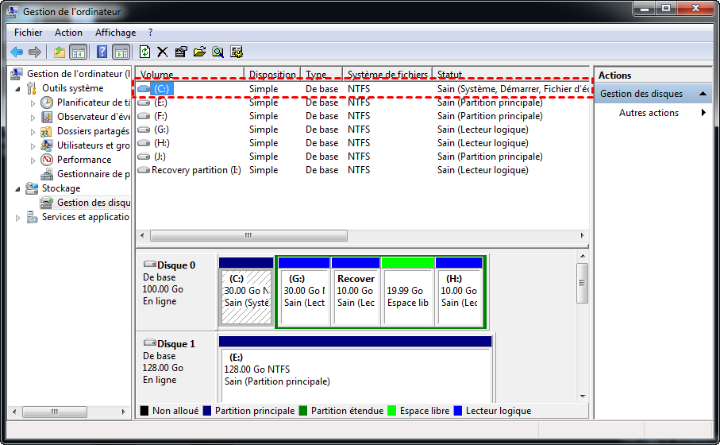
Task: Toggle the console tree show/hide button
Action: 78,52
